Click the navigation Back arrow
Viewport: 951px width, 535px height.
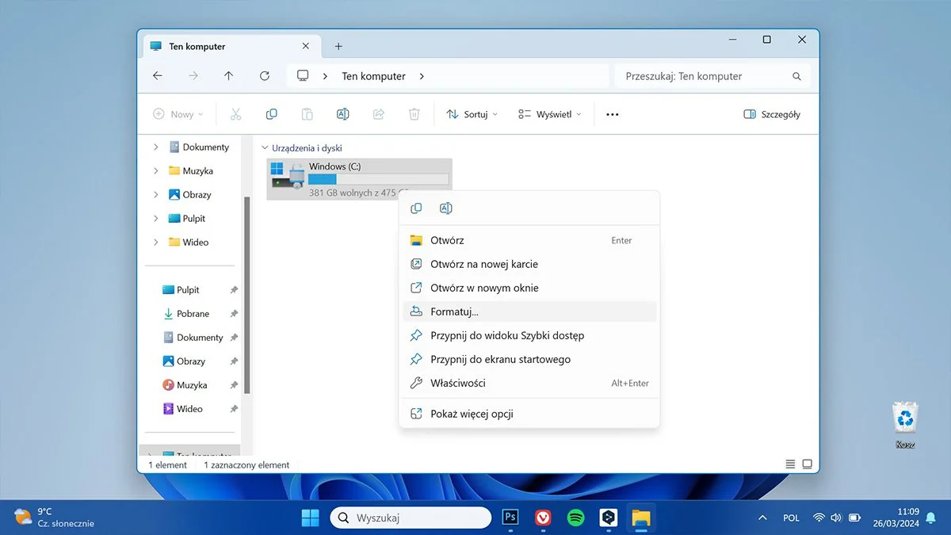click(x=157, y=75)
